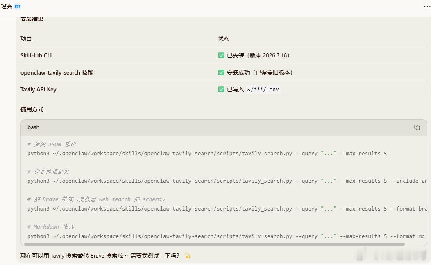Screen dimensions: 431x265
Task: Click the BOT badge beside 瑶光
Action: tap(18, 7)
